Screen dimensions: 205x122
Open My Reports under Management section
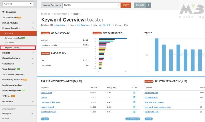pos(7,114)
